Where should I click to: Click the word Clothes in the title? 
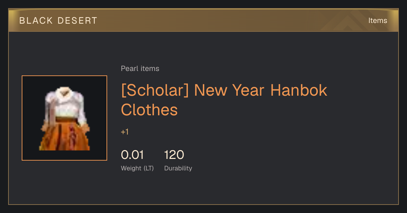tap(149, 110)
